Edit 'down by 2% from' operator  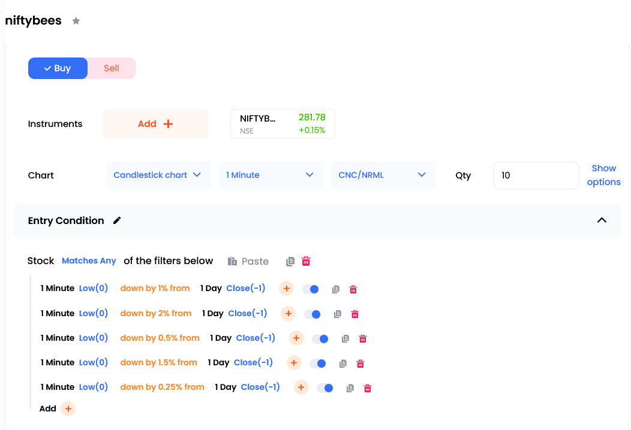pyautogui.click(x=156, y=313)
